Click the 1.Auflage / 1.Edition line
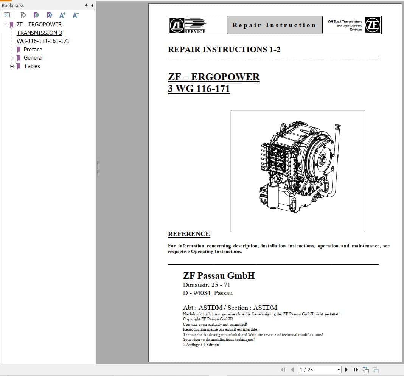The height and width of the screenshot is (376, 404). point(201,345)
